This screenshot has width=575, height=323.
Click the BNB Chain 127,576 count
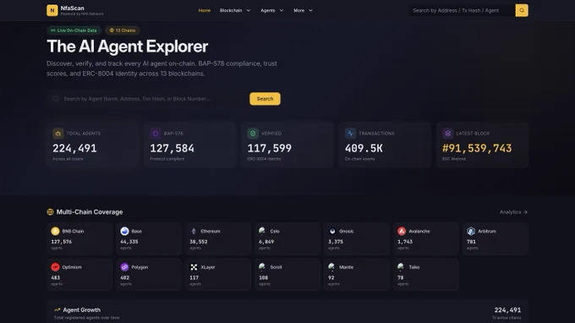[x=61, y=242]
